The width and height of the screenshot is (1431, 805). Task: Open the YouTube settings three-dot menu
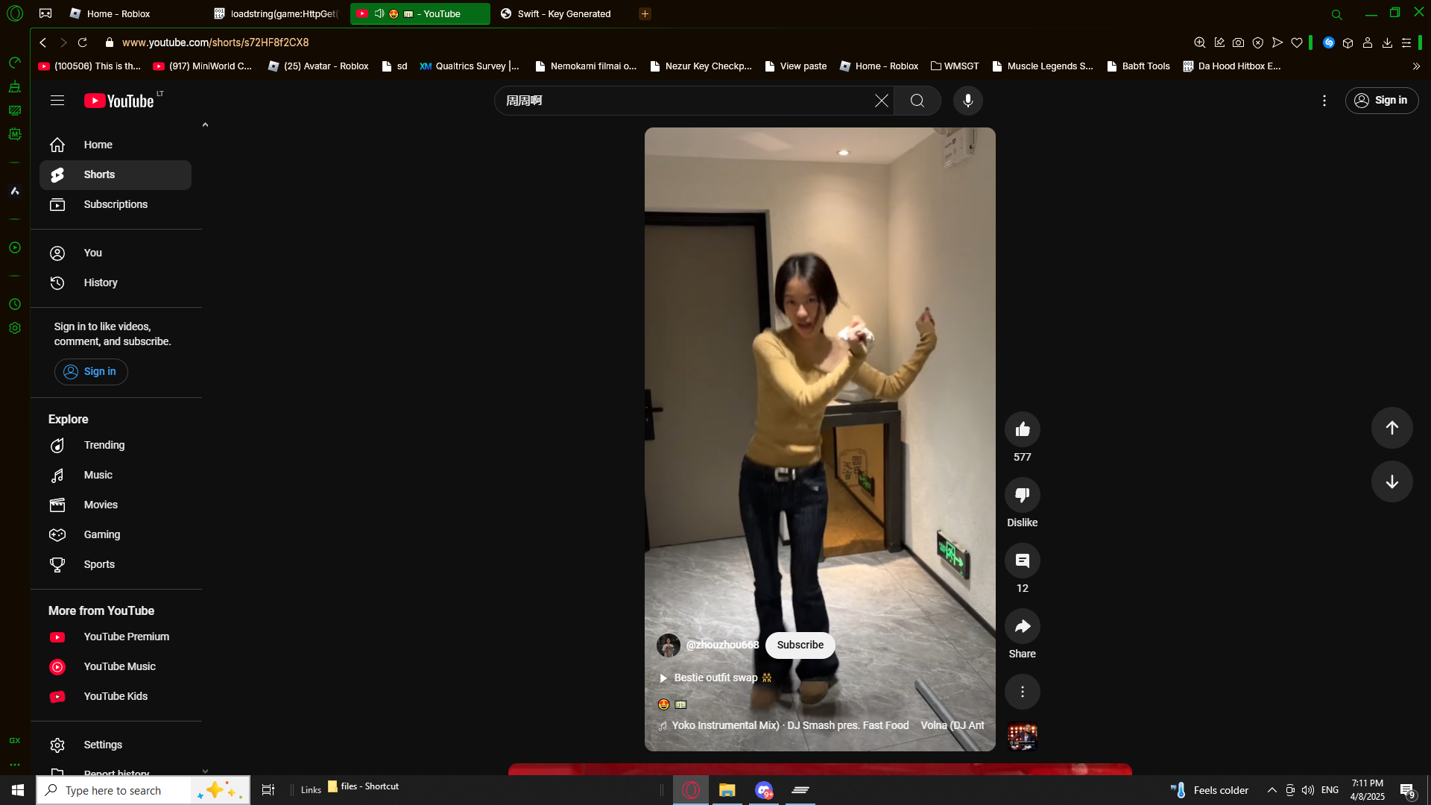pyautogui.click(x=1324, y=101)
